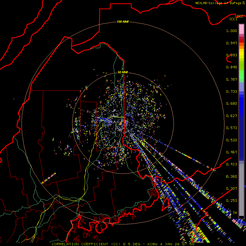Viewport: 246px width, 246px height.
Task: Click the 0.413 legend value
Action: point(232,164)
